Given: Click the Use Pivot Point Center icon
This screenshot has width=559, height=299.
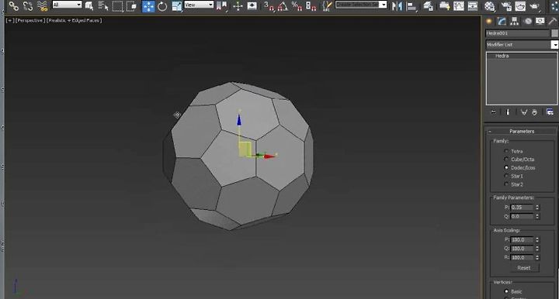Looking at the screenshot, I should tap(221, 5).
